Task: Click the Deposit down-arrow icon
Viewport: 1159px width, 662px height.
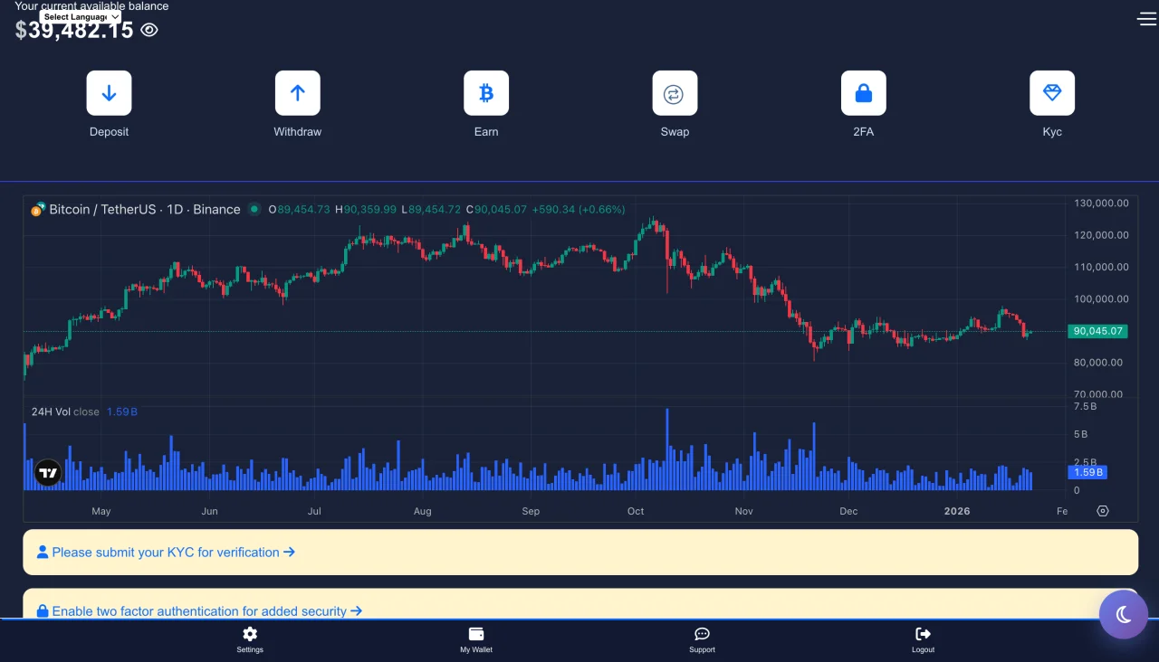Action: click(109, 93)
